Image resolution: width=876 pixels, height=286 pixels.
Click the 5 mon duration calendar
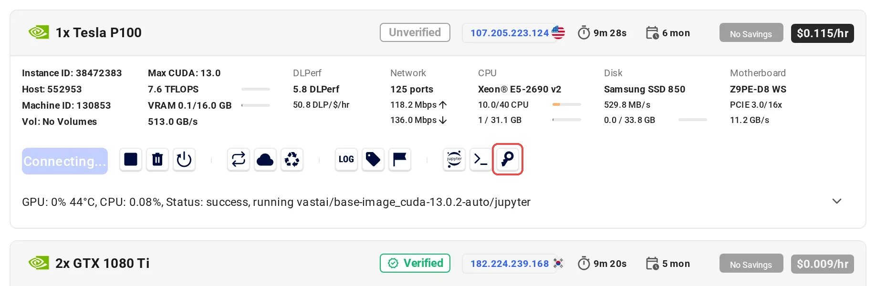coord(668,264)
